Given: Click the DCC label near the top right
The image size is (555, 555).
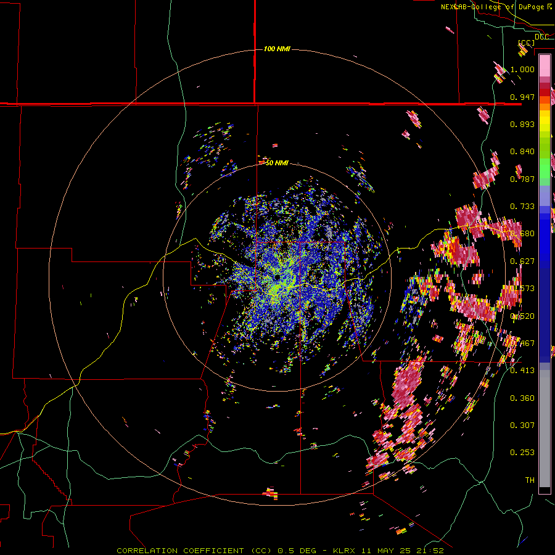Looking at the screenshot, I should click(541, 36).
